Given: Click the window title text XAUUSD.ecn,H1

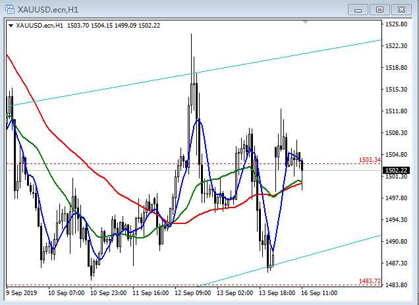Looking at the screenshot, I should (48, 10).
